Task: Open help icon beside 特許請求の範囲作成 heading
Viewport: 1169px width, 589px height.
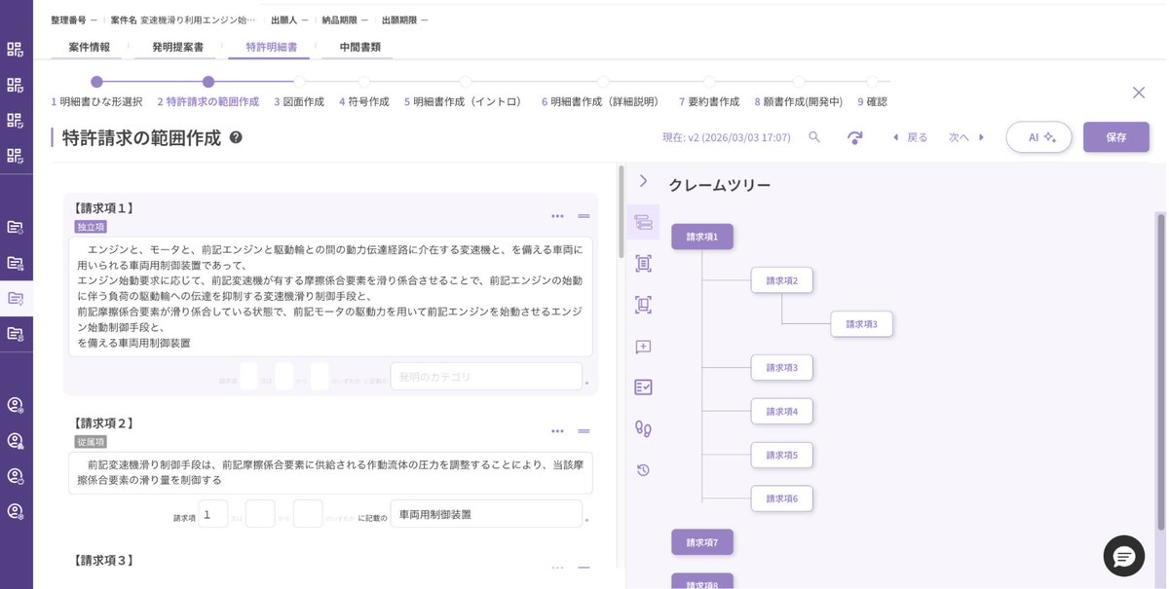Action: 236,137
